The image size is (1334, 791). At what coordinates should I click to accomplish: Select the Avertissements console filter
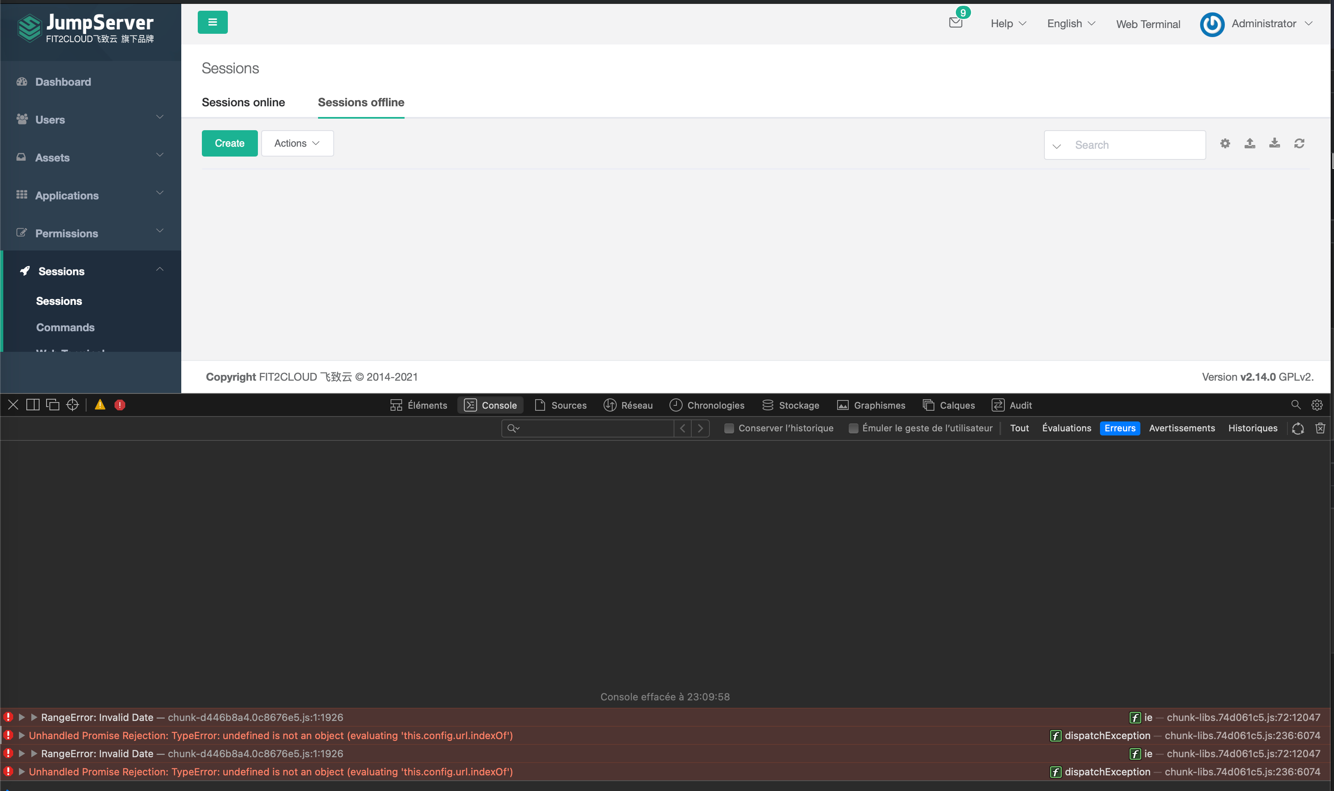tap(1182, 428)
